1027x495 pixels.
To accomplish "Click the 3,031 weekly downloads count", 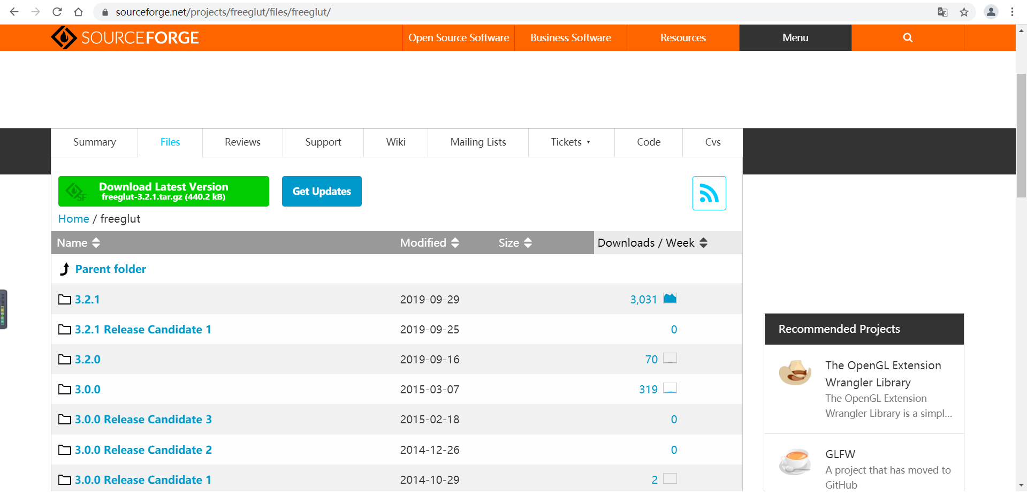I will [643, 299].
